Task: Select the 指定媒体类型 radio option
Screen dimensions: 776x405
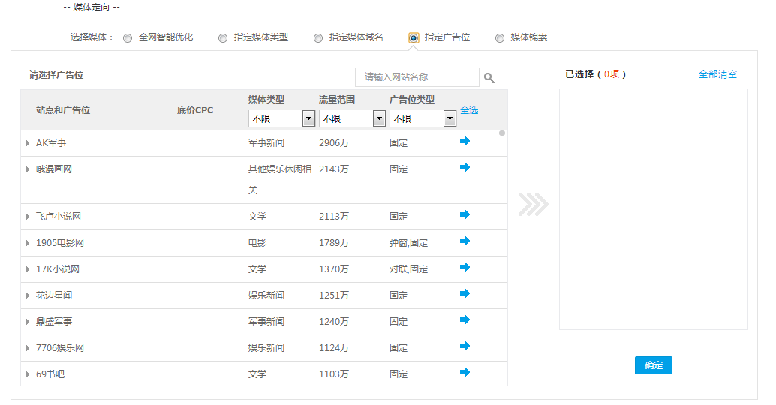Action: pyautogui.click(x=223, y=38)
